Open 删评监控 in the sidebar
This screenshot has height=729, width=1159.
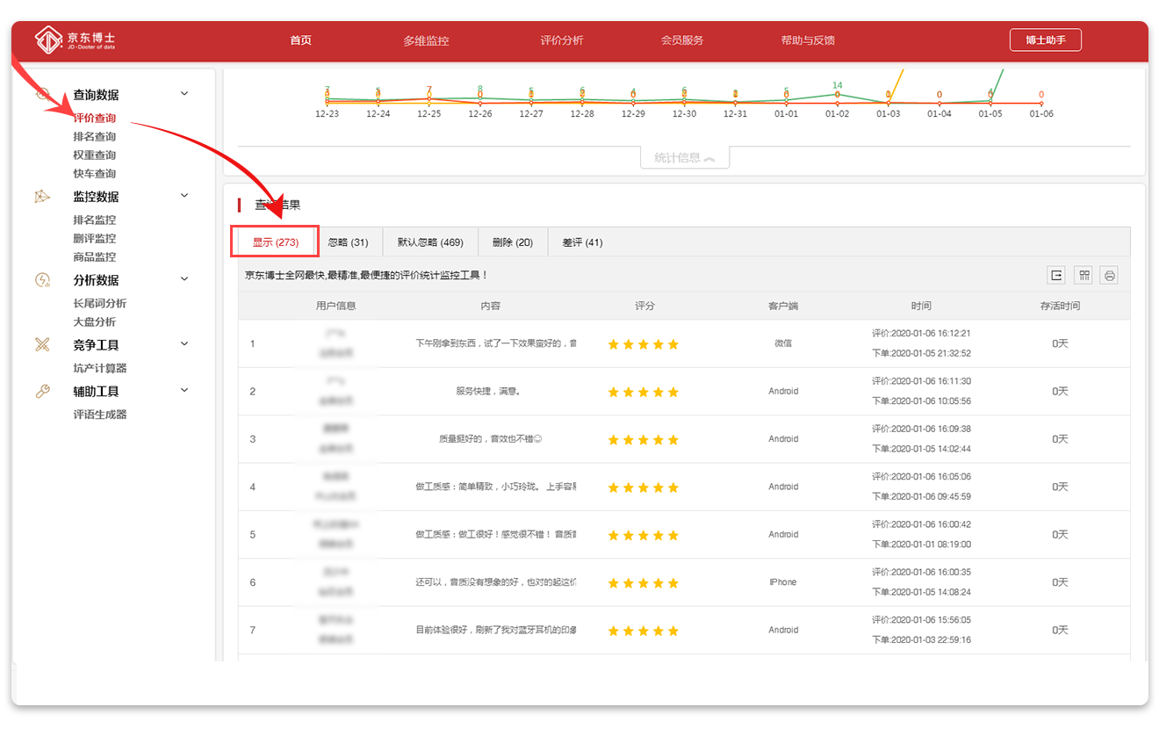(x=95, y=239)
